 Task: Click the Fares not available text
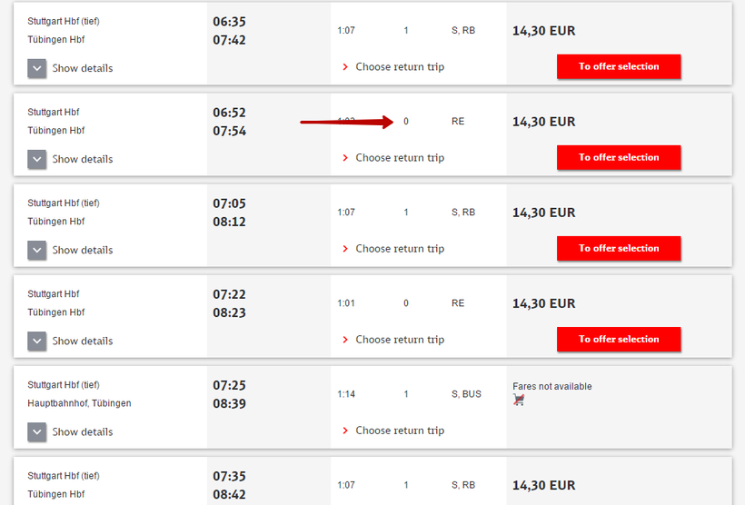[x=551, y=386]
